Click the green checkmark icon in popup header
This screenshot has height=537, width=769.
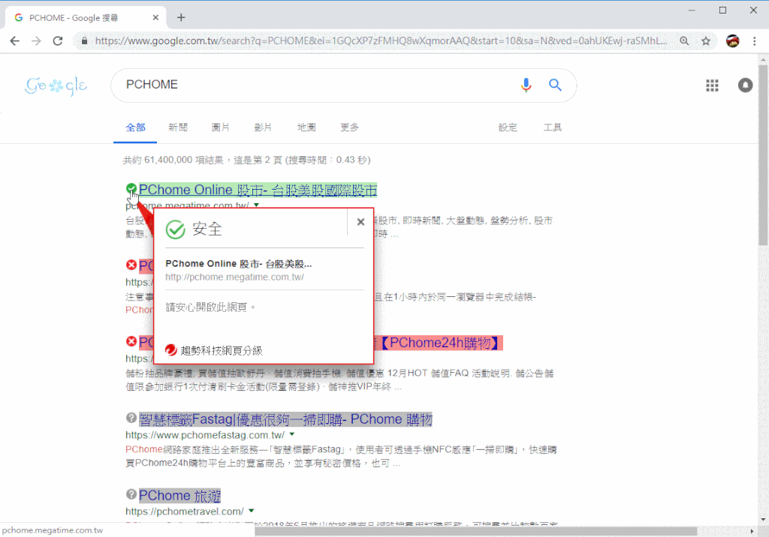click(175, 229)
